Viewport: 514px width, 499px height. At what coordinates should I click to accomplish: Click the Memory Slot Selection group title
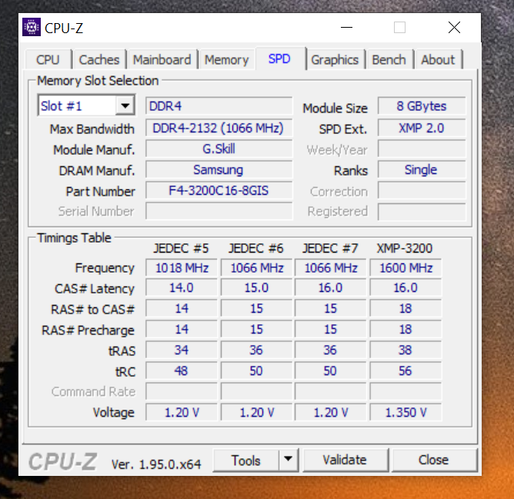pyautogui.click(x=98, y=81)
